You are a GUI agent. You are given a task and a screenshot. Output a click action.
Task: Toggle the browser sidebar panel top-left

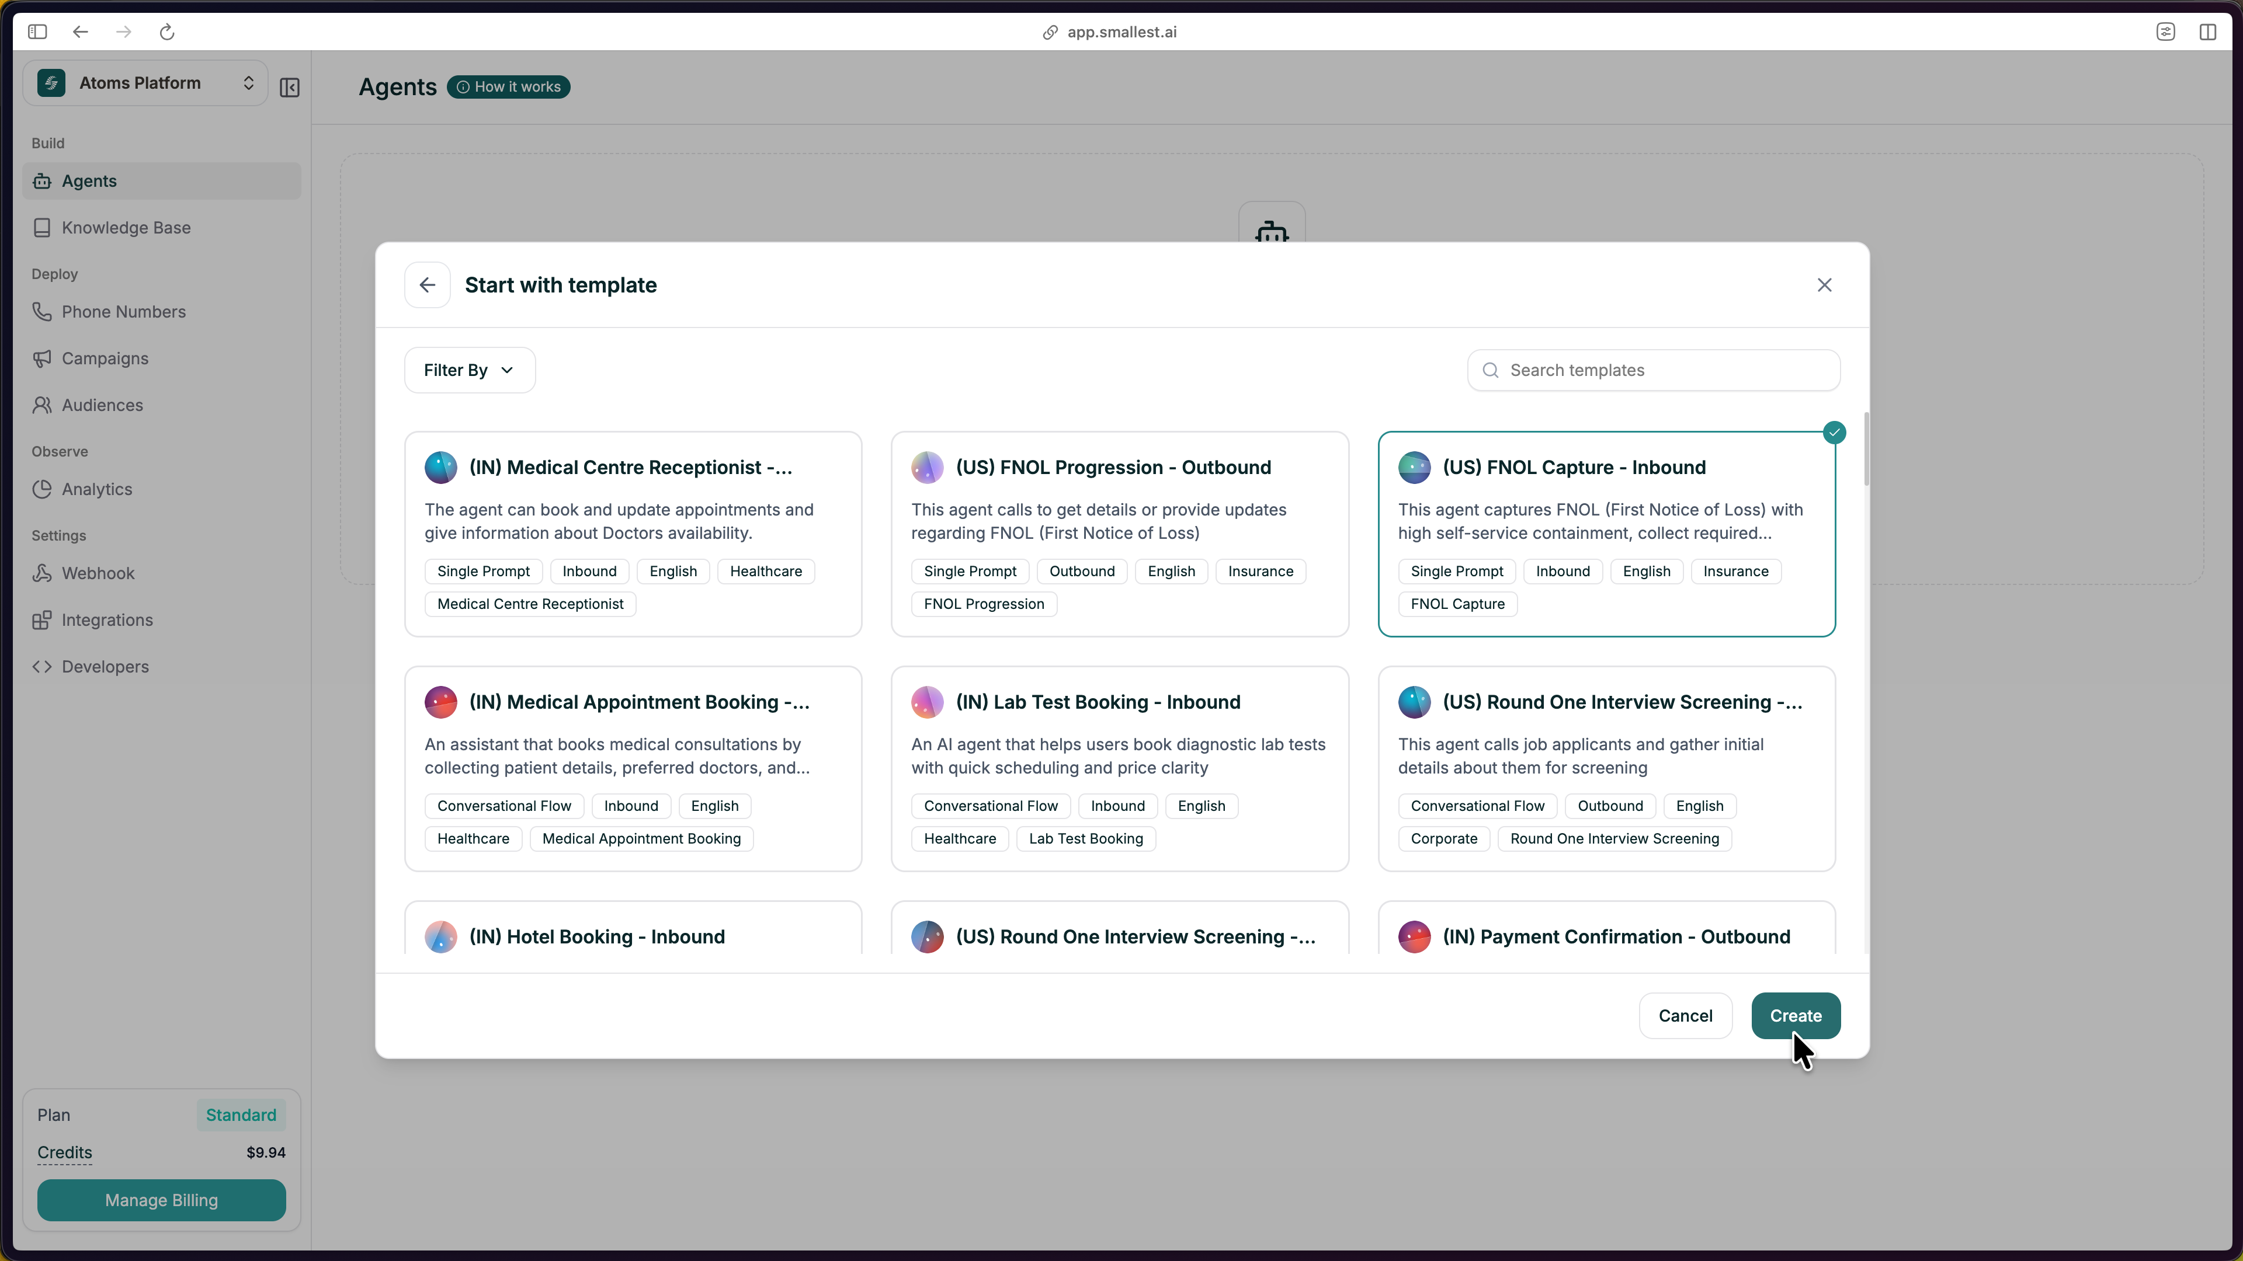pyautogui.click(x=37, y=32)
